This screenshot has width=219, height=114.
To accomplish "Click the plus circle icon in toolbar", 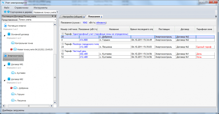I will (x=8, y=12).
